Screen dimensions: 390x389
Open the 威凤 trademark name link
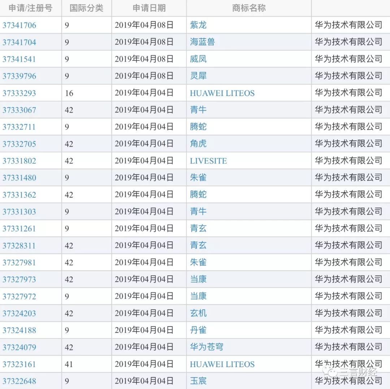click(x=198, y=59)
